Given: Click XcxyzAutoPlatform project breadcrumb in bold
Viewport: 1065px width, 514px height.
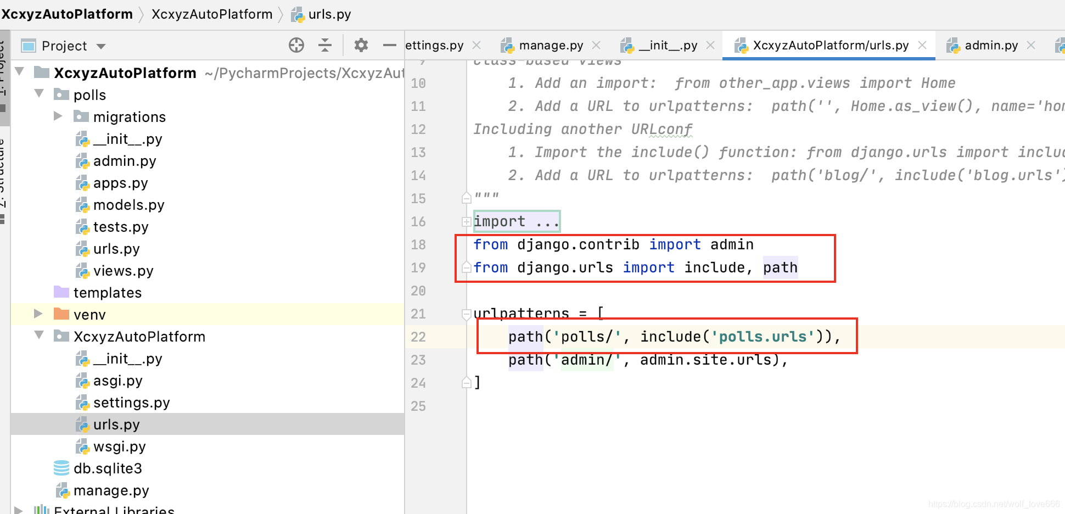Looking at the screenshot, I should click(67, 14).
